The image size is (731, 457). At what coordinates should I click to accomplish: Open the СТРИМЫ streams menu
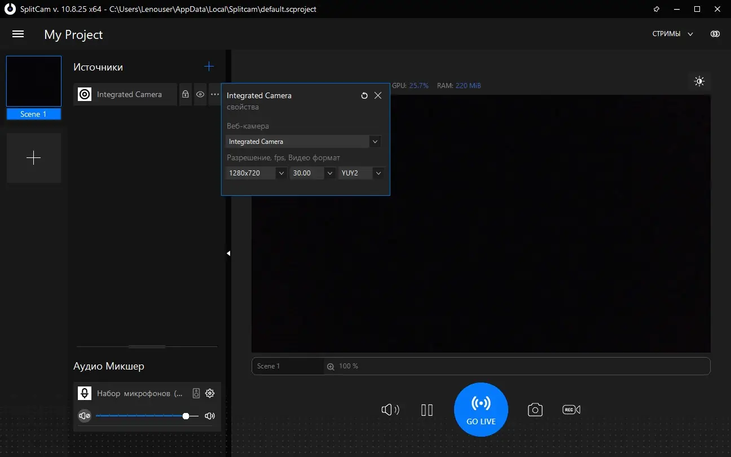click(x=672, y=34)
